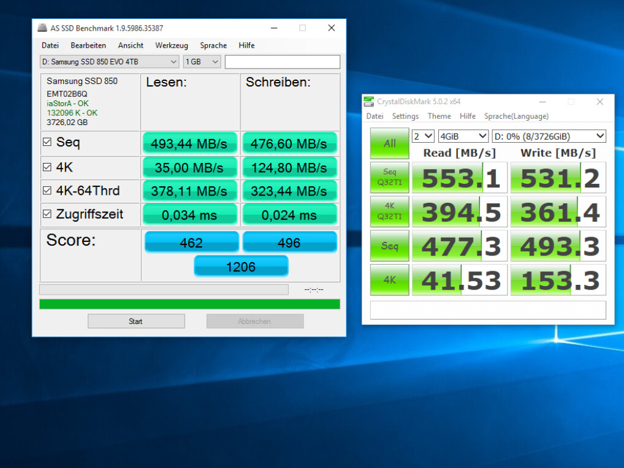The width and height of the screenshot is (624, 468).
Task: Click the read score 462
Action: tap(191, 242)
